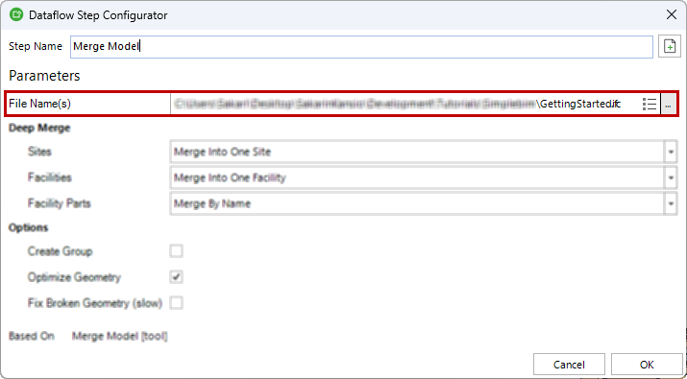Open the Sites dropdown arrow
The height and width of the screenshot is (379, 687).
671,152
